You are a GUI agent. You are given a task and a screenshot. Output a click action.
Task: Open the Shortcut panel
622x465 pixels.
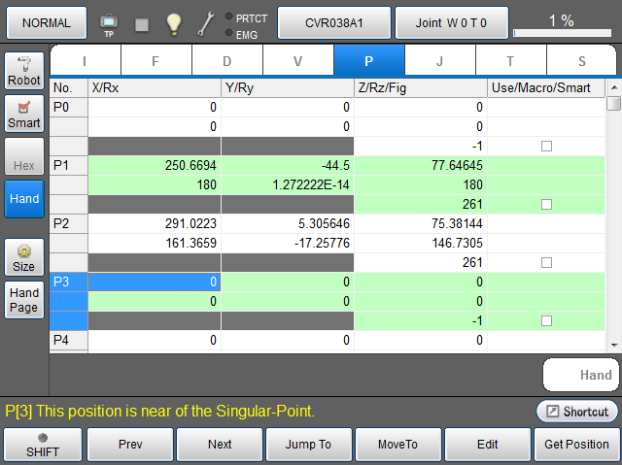pos(577,412)
